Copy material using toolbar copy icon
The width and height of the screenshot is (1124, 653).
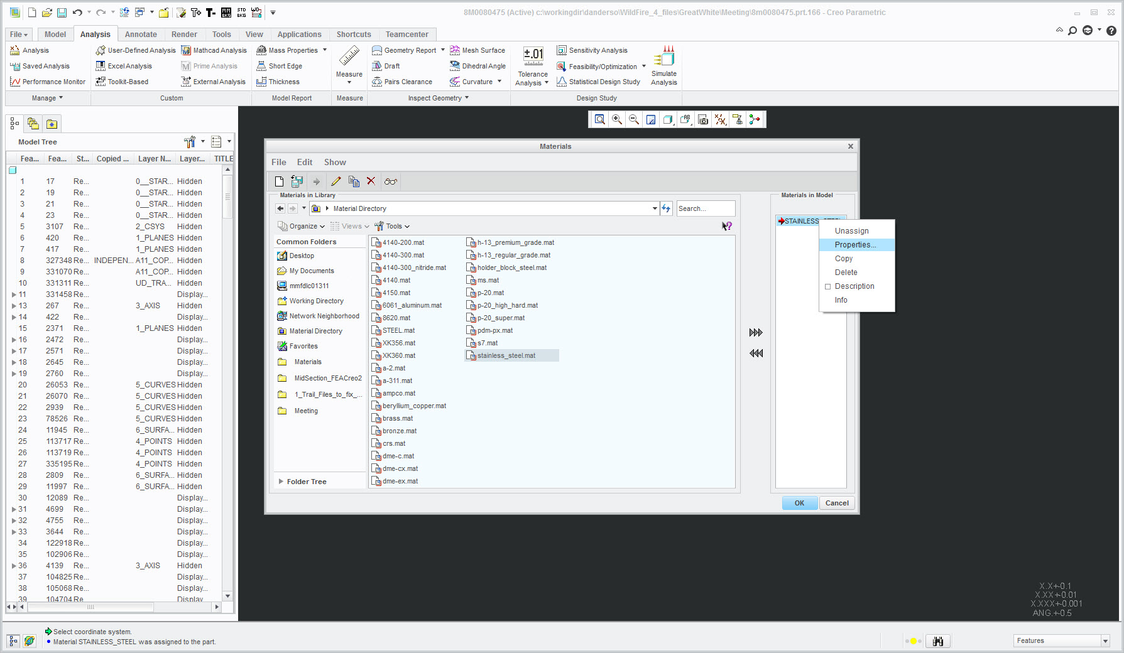354,181
